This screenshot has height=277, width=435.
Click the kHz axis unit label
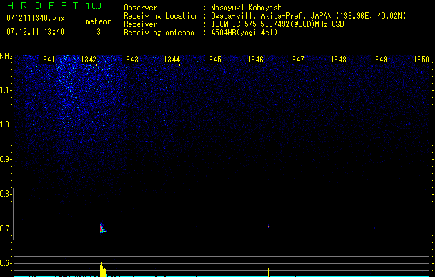pyautogui.click(x=6, y=56)
